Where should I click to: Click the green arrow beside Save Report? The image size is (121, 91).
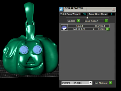(106, 21)
